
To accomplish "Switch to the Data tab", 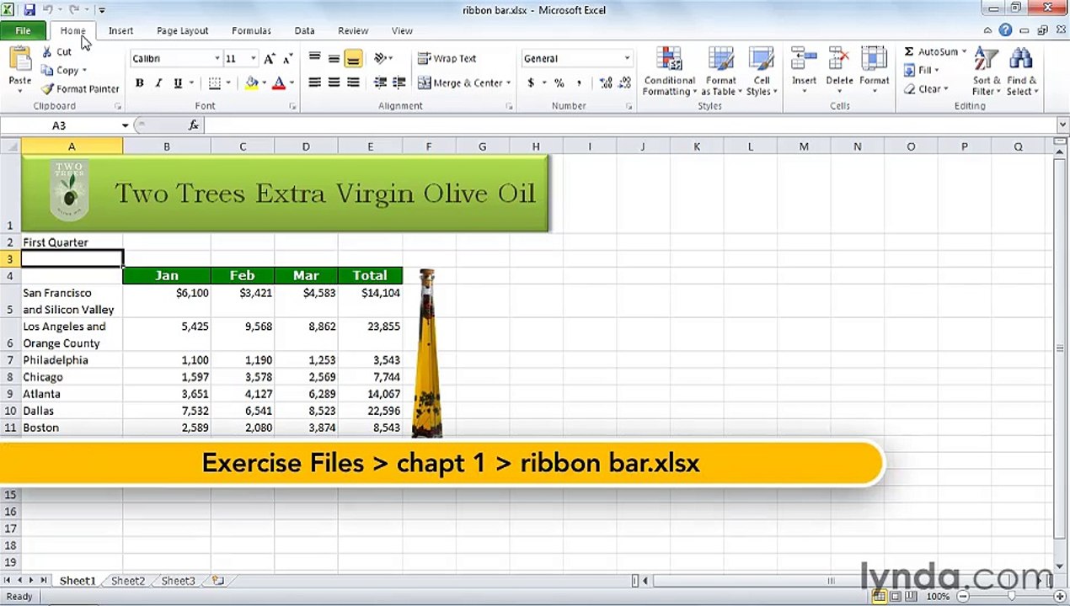I will pos(304,31).
